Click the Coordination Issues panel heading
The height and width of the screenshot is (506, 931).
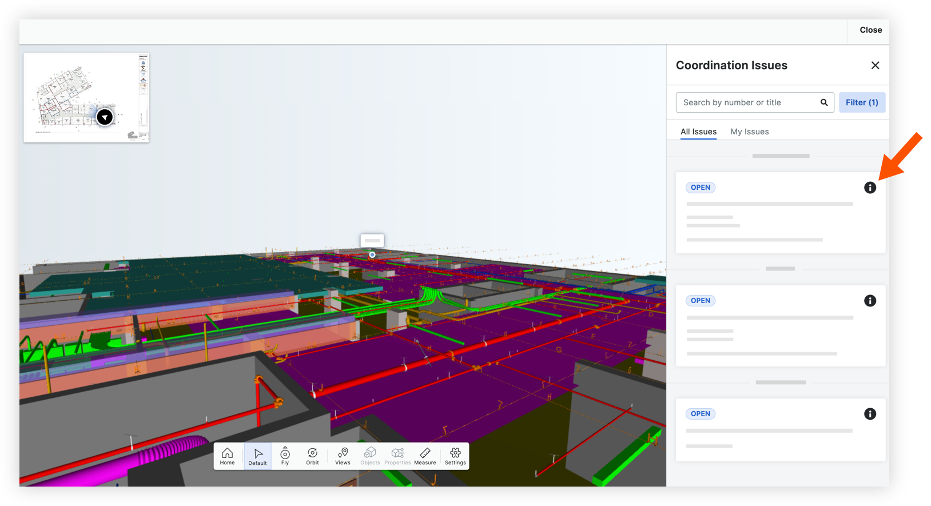click(x=731, y=65)
